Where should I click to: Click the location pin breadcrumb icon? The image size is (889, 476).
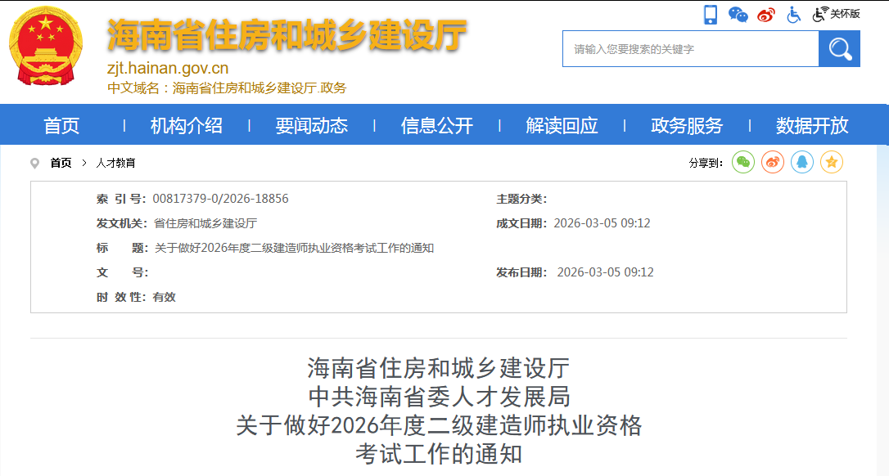pyautogui.click(x=34, y=162)
